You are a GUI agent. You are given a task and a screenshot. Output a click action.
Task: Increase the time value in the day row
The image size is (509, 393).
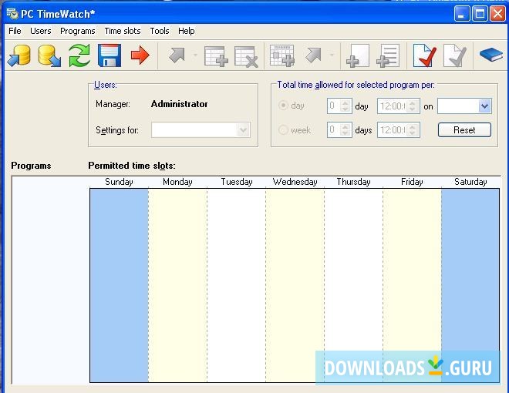pos(413,102)
